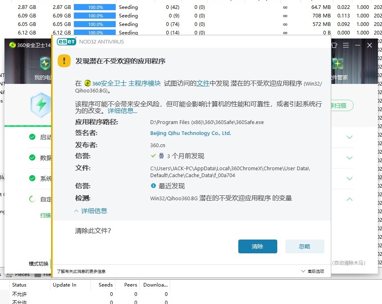The image size is (382, 304).
Task: Click the 6.09 GB torrent progress bar
Action: [x=95, y=15]
